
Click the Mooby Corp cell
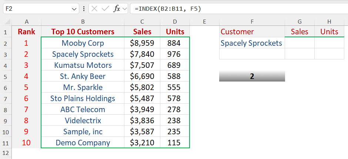tap(83, 43)
